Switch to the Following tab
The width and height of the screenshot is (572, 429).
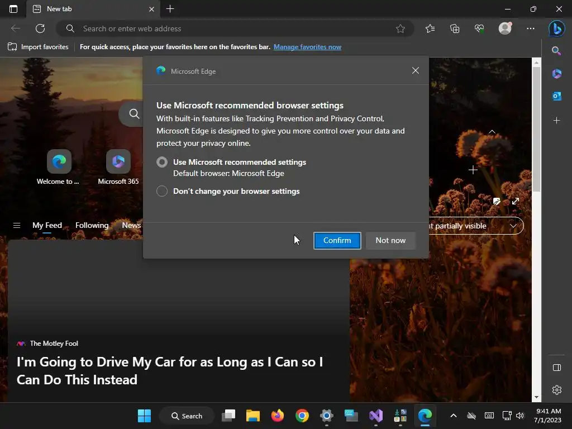click(x=92, y=226)
